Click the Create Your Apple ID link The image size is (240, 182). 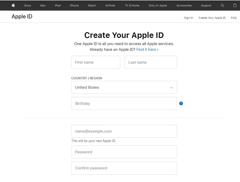(212, 18)
